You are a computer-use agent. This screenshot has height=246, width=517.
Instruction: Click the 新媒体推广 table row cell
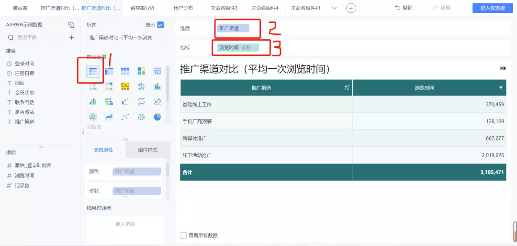(x=267, y=139)
